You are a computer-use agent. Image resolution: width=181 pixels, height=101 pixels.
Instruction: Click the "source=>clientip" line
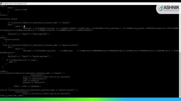pyautogui.click(x=12, y=40)
